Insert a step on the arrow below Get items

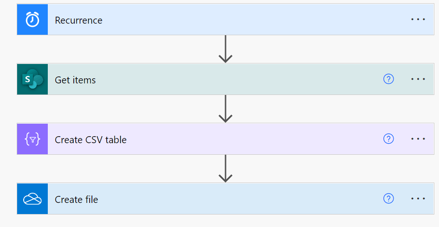[x=226, y=109]
